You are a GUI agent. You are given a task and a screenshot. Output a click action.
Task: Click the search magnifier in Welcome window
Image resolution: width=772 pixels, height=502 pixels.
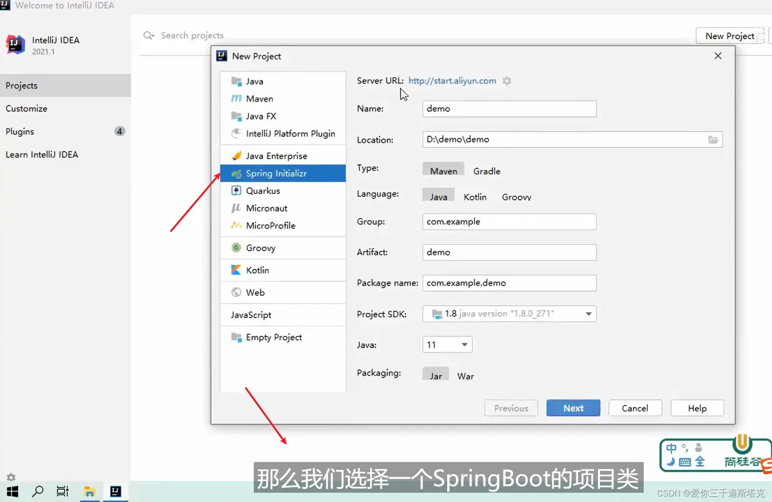(x=148, y=35)
